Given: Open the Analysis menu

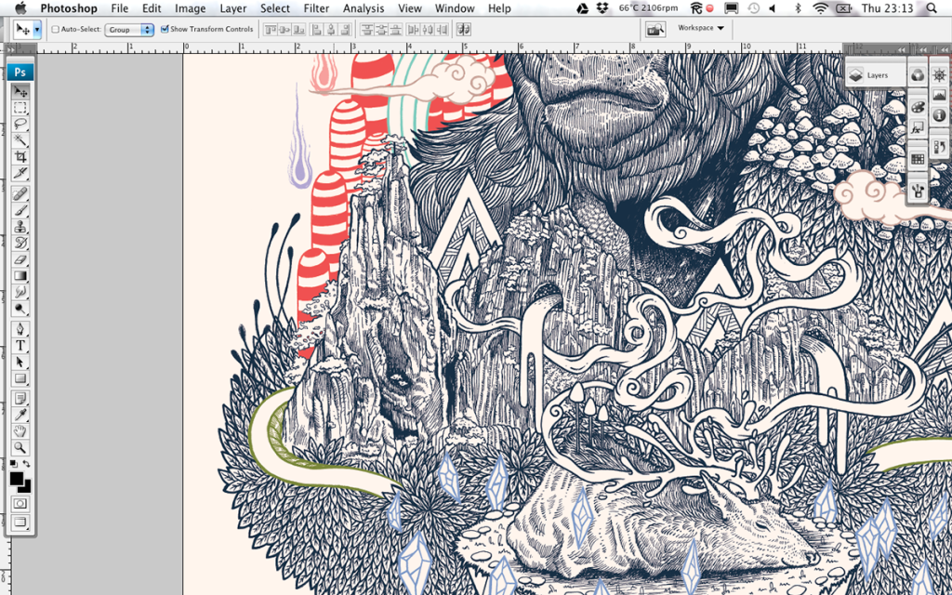Looking at the screenshot, I should click(x=364, y=8).
